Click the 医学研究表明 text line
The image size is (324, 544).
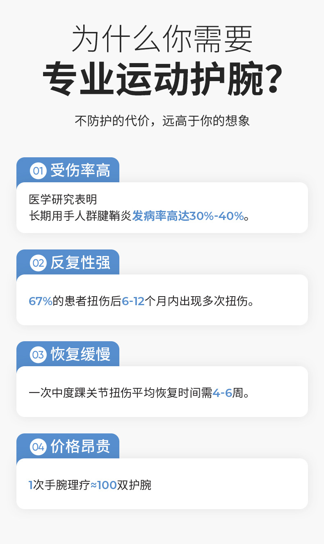point(63,199)
